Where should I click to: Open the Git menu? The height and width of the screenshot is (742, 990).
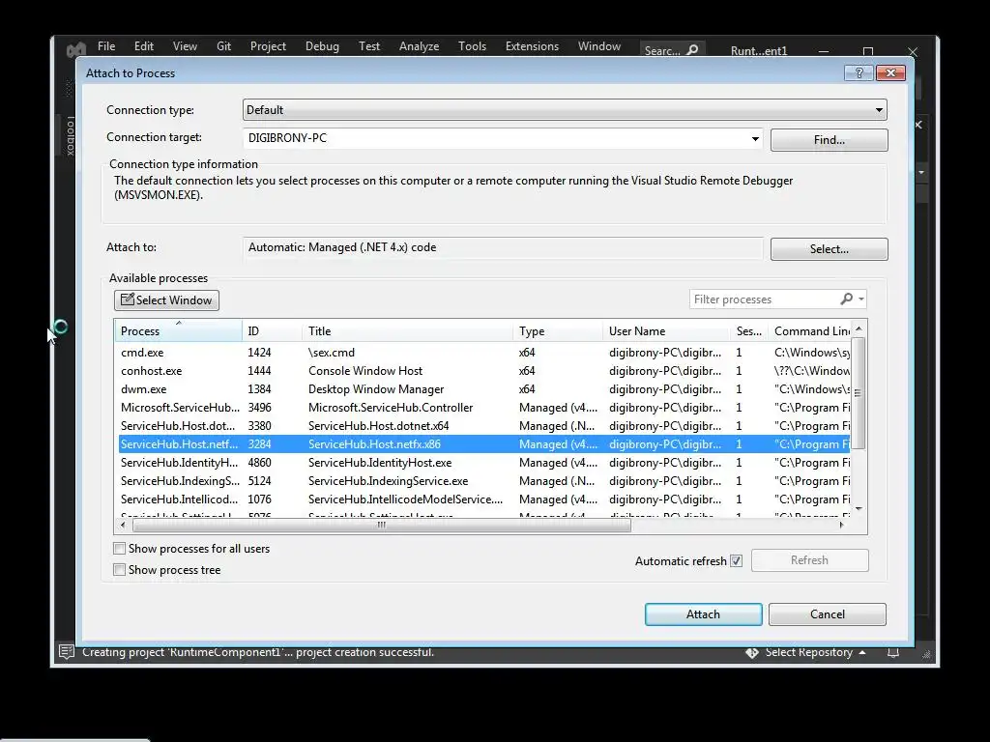click(223, 46)
